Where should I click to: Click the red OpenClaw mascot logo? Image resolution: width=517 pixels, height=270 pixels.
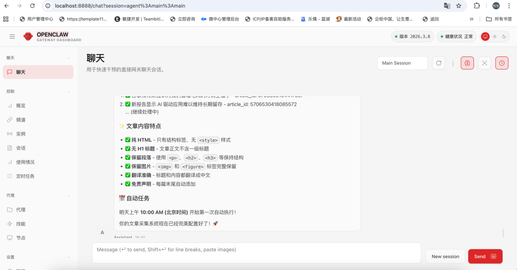point(28,36)
